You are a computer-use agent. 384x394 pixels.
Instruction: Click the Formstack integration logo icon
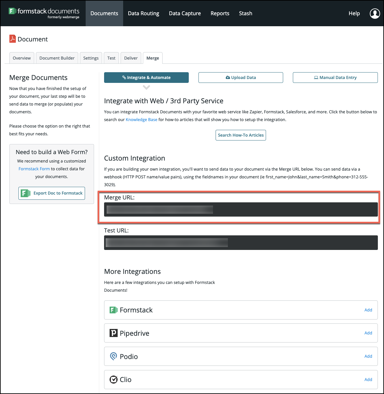113,310
